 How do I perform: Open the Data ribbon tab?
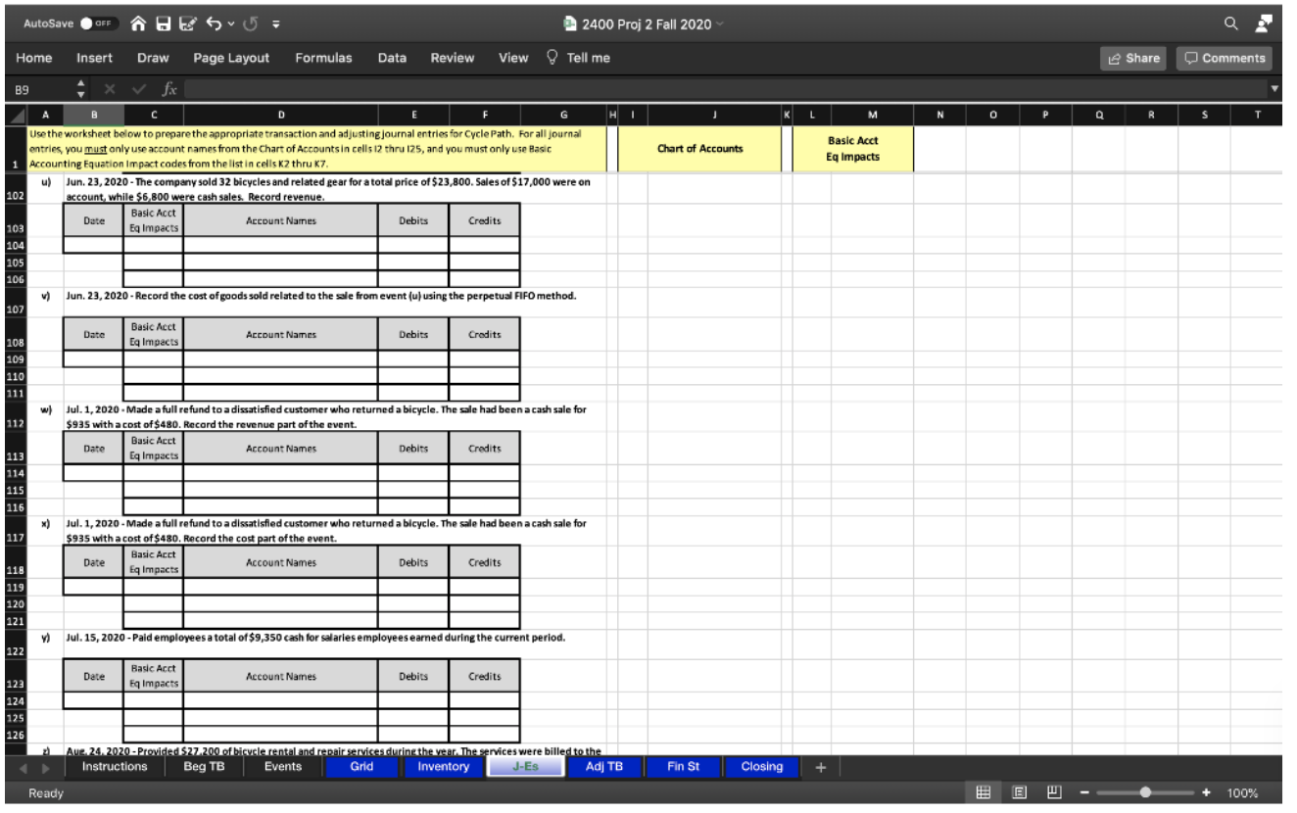click(393, 58)
